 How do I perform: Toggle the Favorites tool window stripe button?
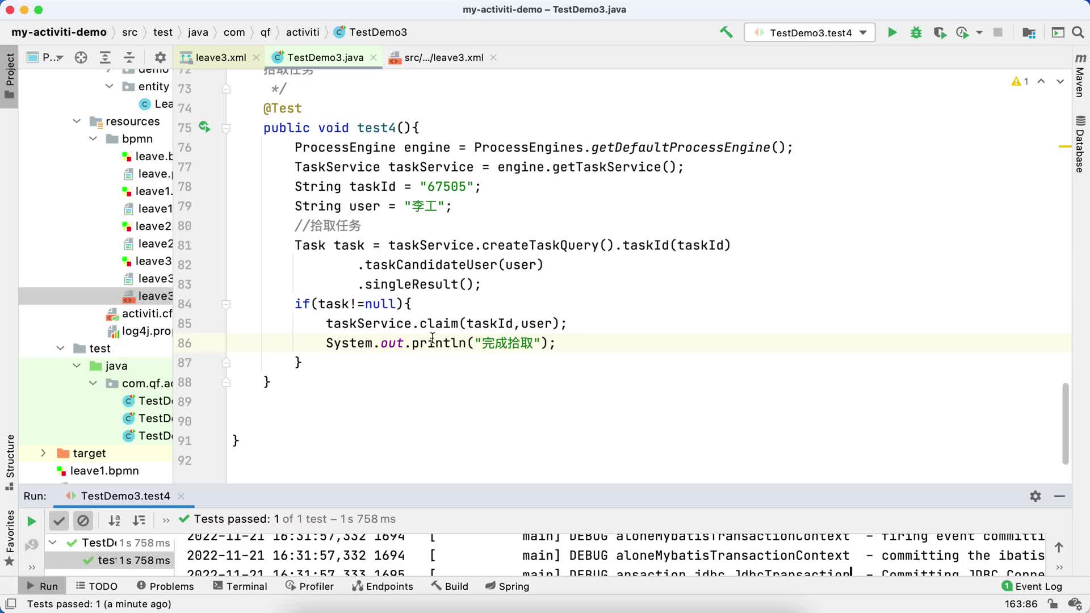[10, 538]
